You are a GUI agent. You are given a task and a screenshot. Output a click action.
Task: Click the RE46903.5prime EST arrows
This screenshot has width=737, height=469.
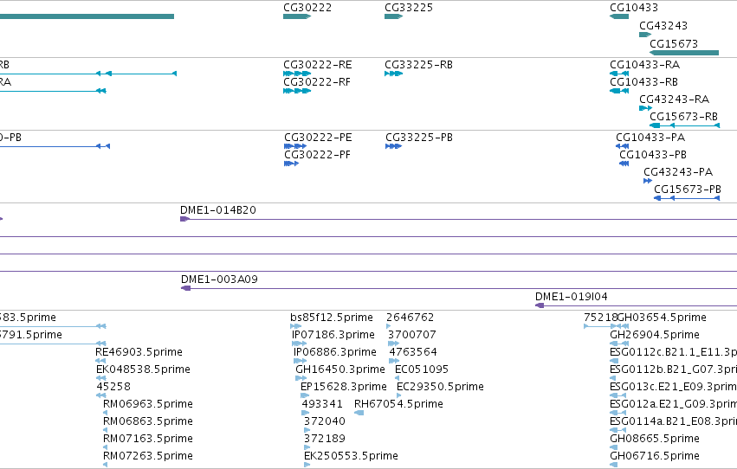tap(100, 361)
